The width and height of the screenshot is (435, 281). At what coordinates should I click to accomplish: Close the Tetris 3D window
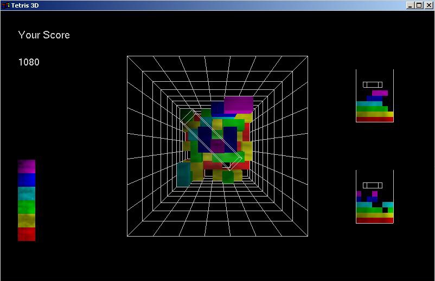pyautogui.click(x=428, y=5)
